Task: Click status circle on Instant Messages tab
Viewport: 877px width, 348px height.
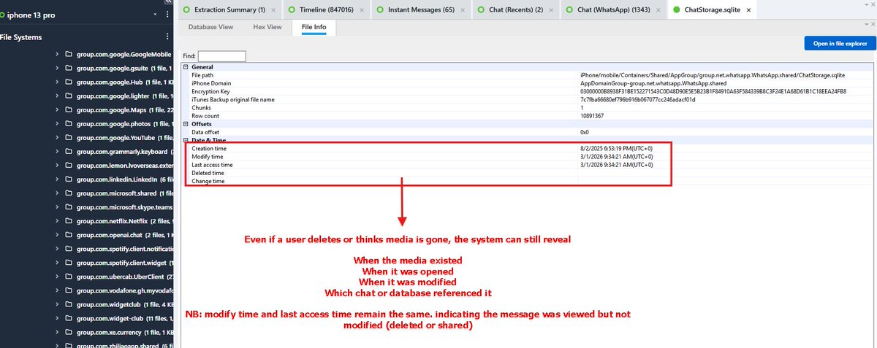Action: [x=381, y=9]
